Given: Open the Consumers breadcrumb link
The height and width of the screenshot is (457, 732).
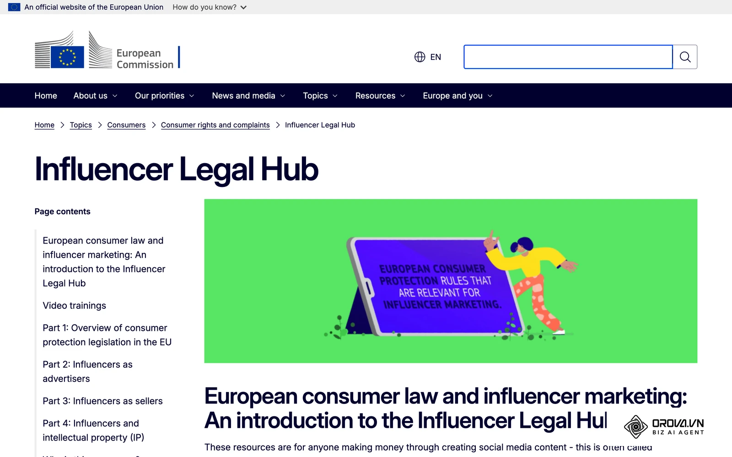Looking at the screenshot, I should coord(126,125).
